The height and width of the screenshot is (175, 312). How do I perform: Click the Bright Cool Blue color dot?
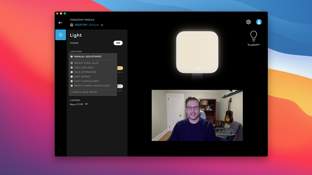coord(72,63)
